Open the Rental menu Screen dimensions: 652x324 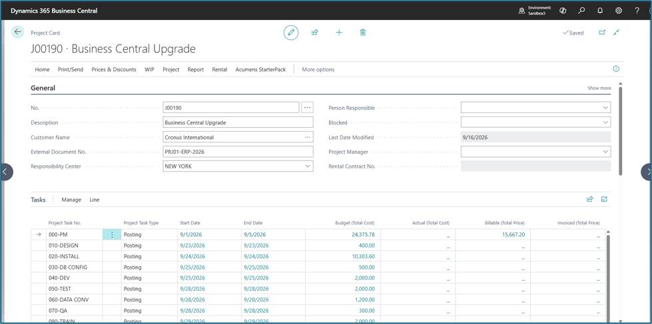(220, 69)
